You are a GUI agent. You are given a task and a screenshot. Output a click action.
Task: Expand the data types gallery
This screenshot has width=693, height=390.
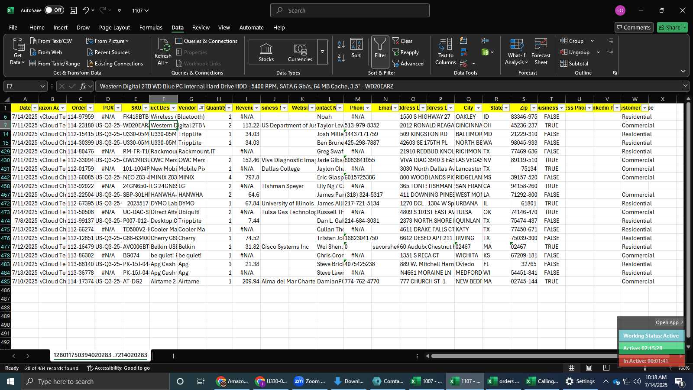point(322,52)
